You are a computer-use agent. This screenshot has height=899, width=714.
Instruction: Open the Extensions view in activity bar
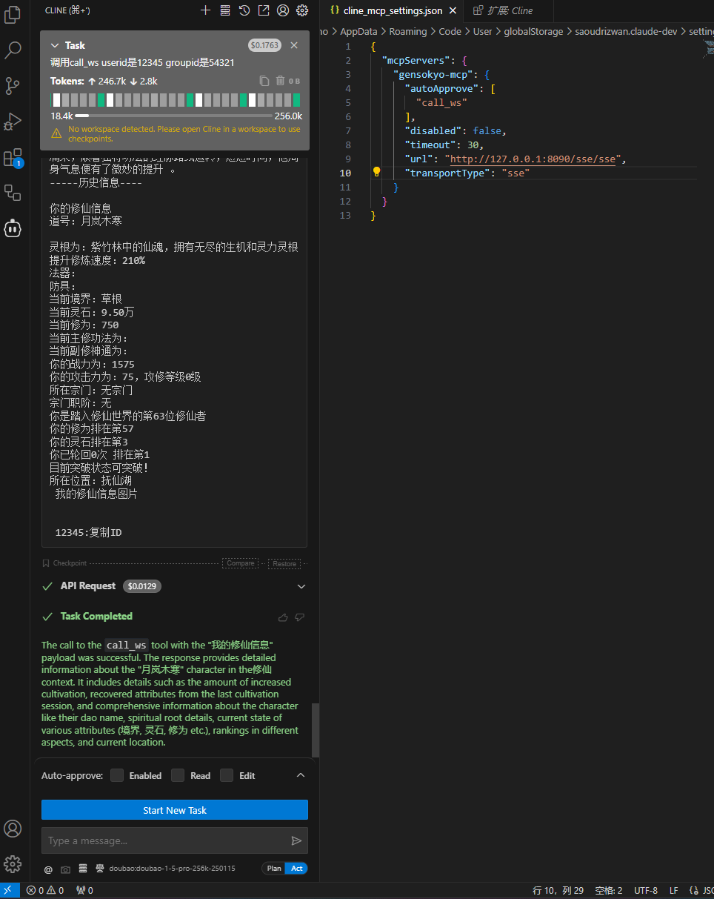[12, 157]
